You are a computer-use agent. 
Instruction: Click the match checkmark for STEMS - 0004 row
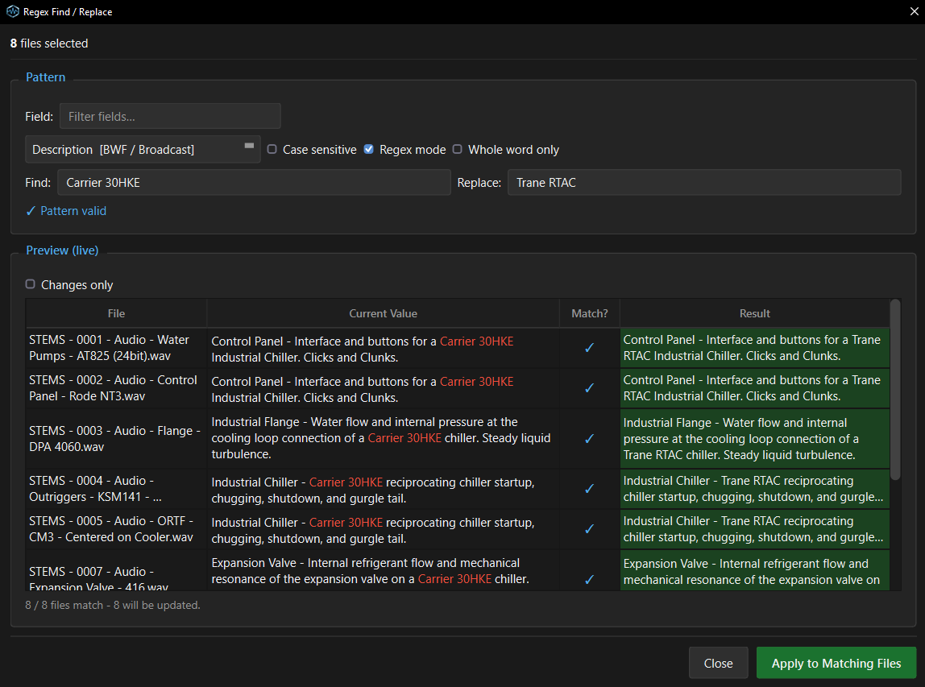pyautogui.click(x=589, y=489)
